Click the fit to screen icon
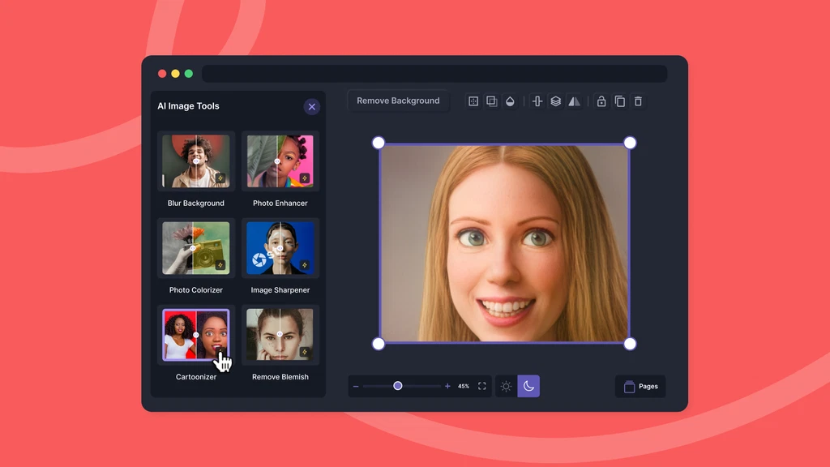830x467 pixels. (482, 387)
